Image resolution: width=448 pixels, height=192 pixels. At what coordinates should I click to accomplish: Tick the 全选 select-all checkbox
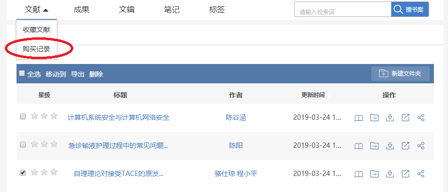pos(22,73)
